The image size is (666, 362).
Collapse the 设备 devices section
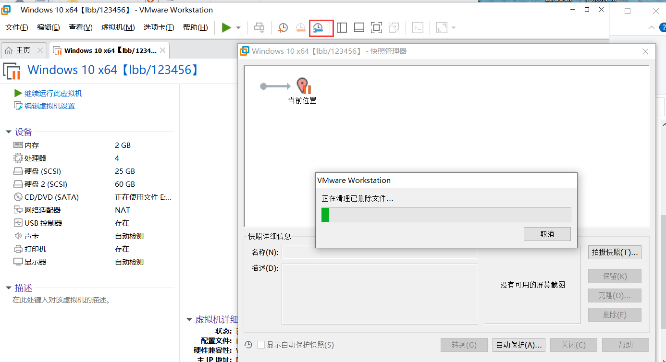pos(9,132)
